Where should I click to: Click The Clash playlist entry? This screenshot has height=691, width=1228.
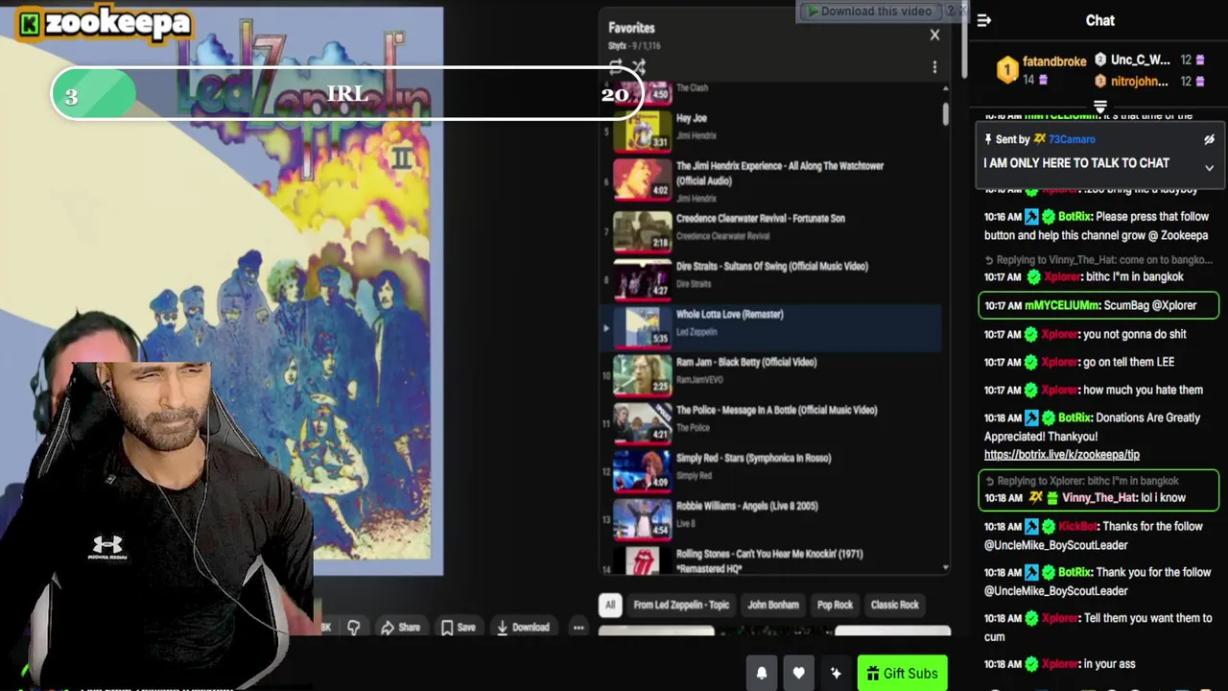click(772, 93)
